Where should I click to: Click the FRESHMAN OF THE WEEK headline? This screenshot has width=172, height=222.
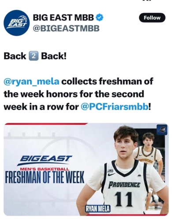[45, 177]
